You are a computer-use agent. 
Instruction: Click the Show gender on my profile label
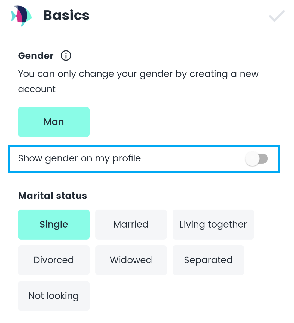(x=79, y=158)
